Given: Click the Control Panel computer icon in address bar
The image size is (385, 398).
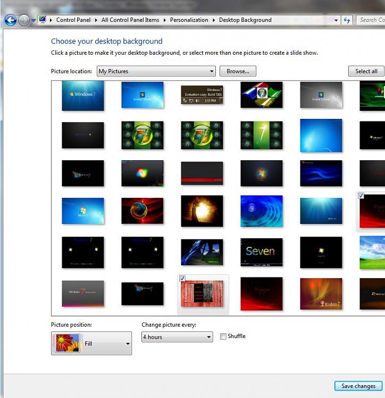Looking at the screenshot, I should 43,20.
